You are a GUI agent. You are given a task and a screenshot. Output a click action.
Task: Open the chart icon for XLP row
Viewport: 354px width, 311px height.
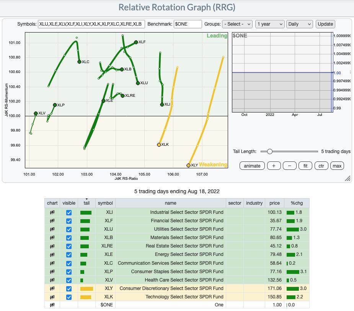pyautogui.click(x=52, y=272)
